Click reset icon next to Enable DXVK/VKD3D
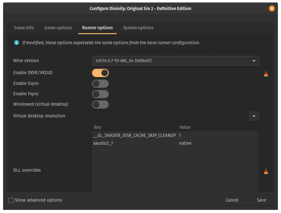The height and width of the screenshot is (213, 281). pos(266,74)
